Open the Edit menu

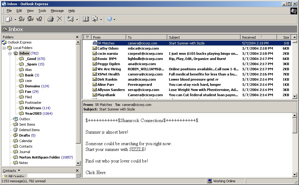pyautogui.click(x=19, y=11)
